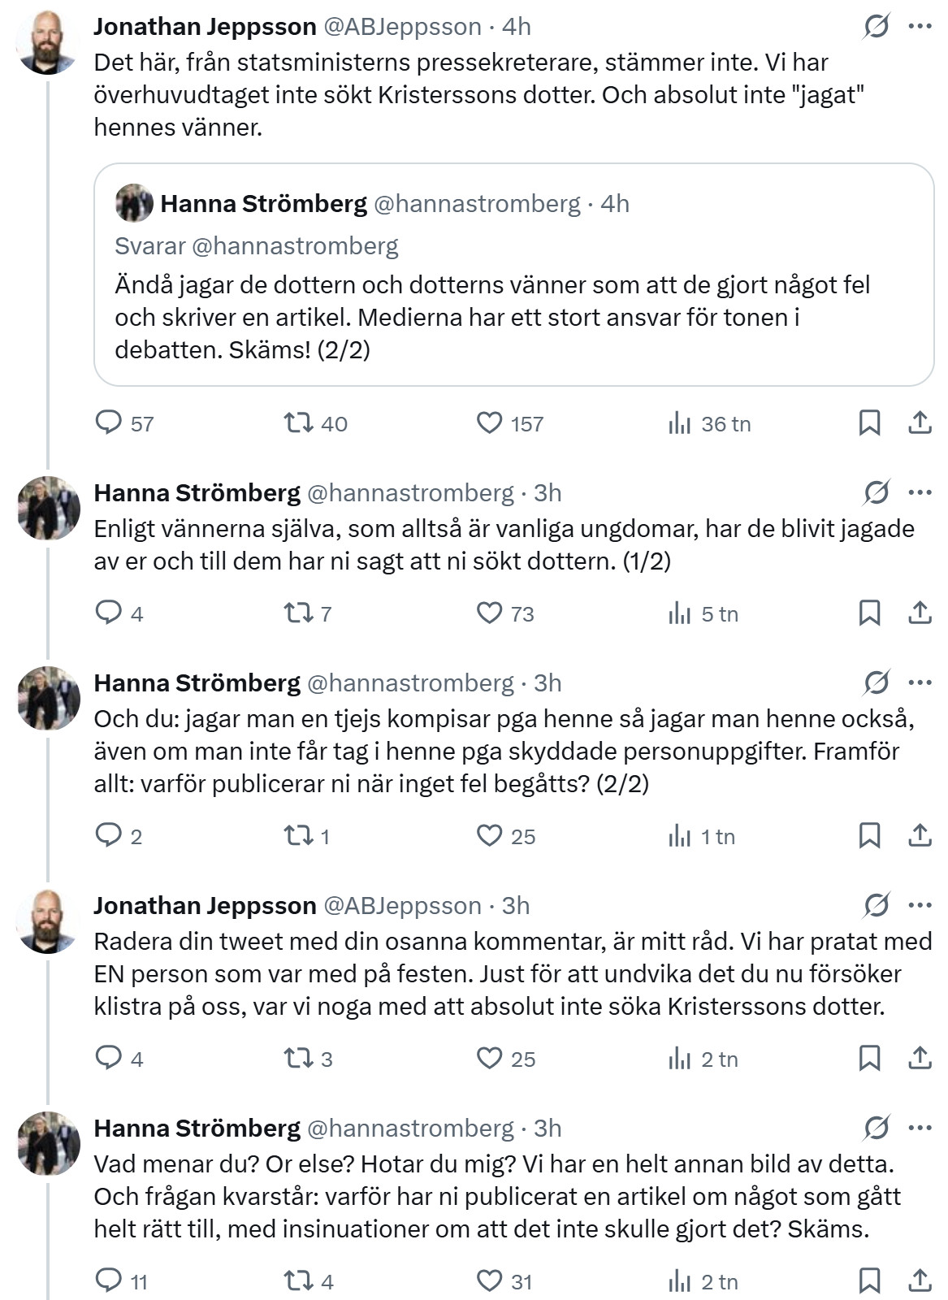The width and height of the screenshot is (948, 1300).
Task: Like Hanna Strömberg's tweet with 73 likes
Action: pyautogui.click(x=490, y=613)
